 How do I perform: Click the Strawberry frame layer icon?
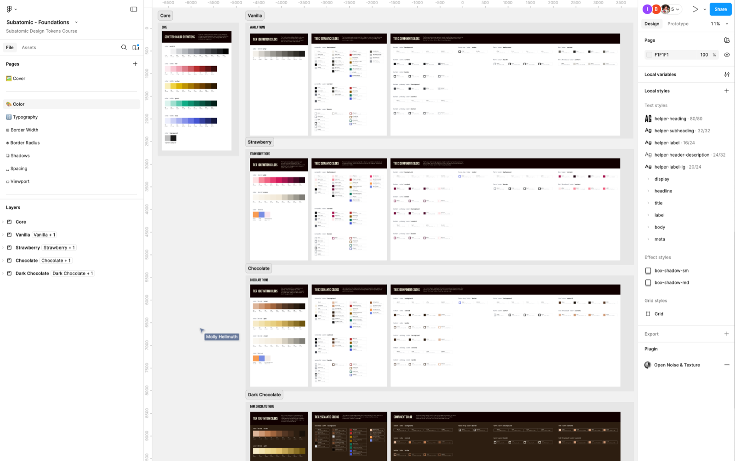(x=9, y=248)
